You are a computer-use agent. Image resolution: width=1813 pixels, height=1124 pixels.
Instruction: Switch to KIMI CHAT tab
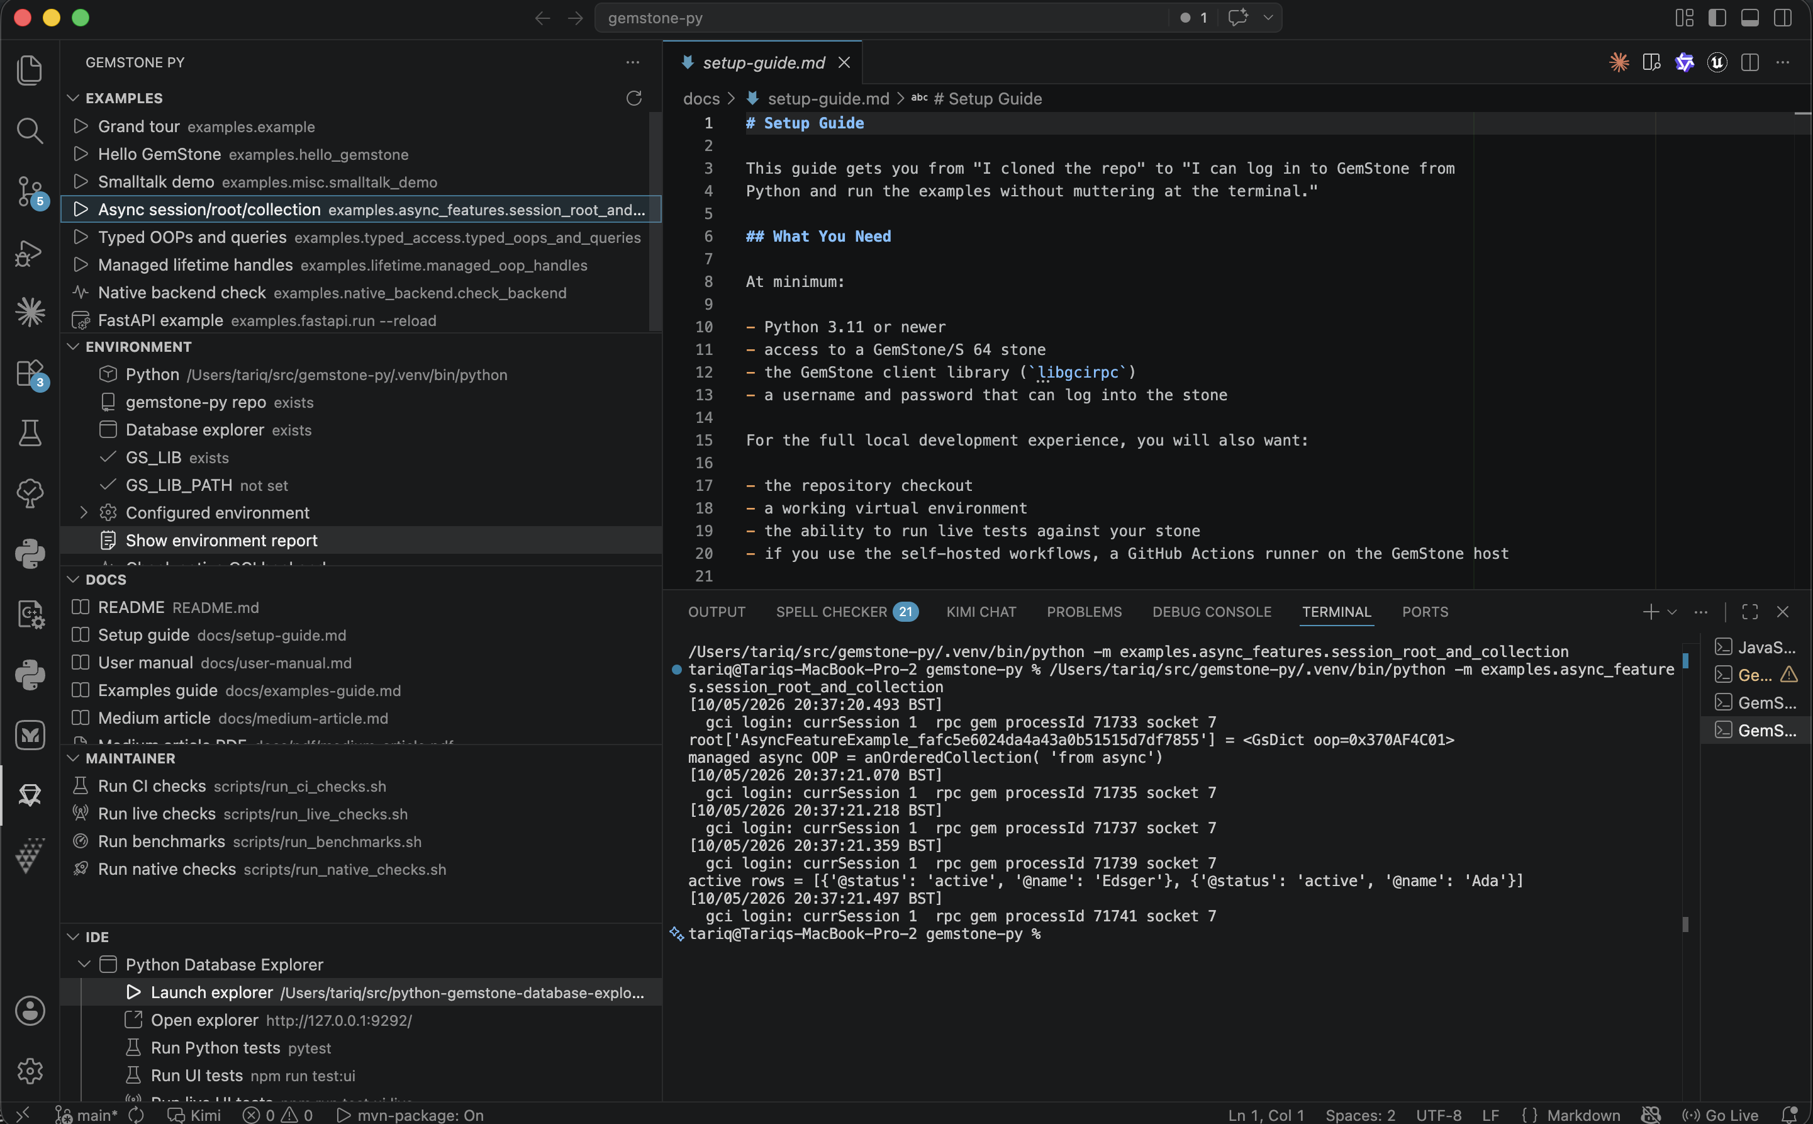pos(981,612)
